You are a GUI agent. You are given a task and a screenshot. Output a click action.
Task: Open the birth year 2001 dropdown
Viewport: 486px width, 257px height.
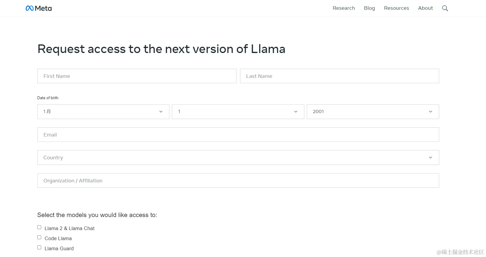[373, 112]
